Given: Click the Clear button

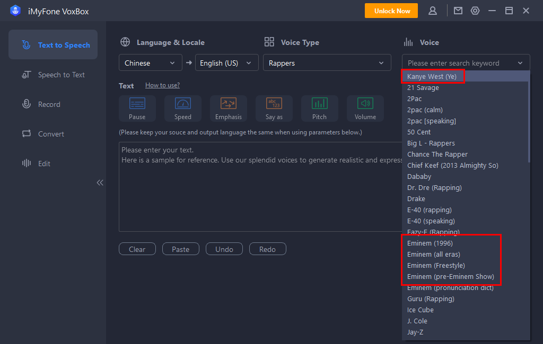Looking at the screenshot, I should (137, 249).
